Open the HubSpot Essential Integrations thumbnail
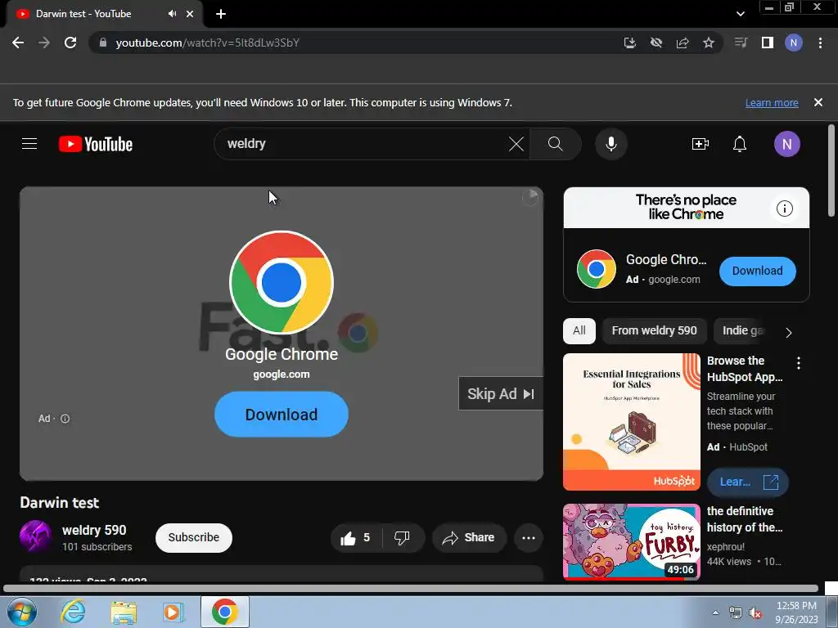The height and width of the screenshot is (628, 838). coord(632,422)
